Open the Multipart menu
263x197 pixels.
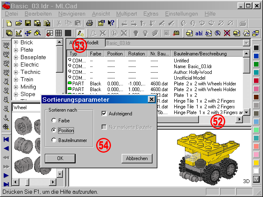[x=127, y=14]
